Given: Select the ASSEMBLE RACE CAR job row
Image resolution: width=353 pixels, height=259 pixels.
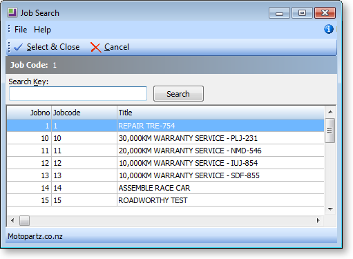Looking at the screenshot, I should (165, 188).
